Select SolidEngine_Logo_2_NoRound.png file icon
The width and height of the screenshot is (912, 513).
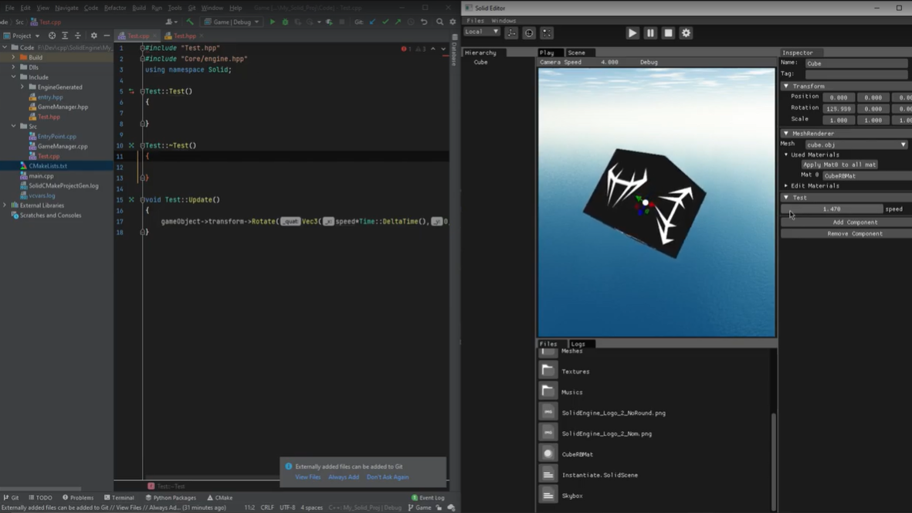[548, 412]
